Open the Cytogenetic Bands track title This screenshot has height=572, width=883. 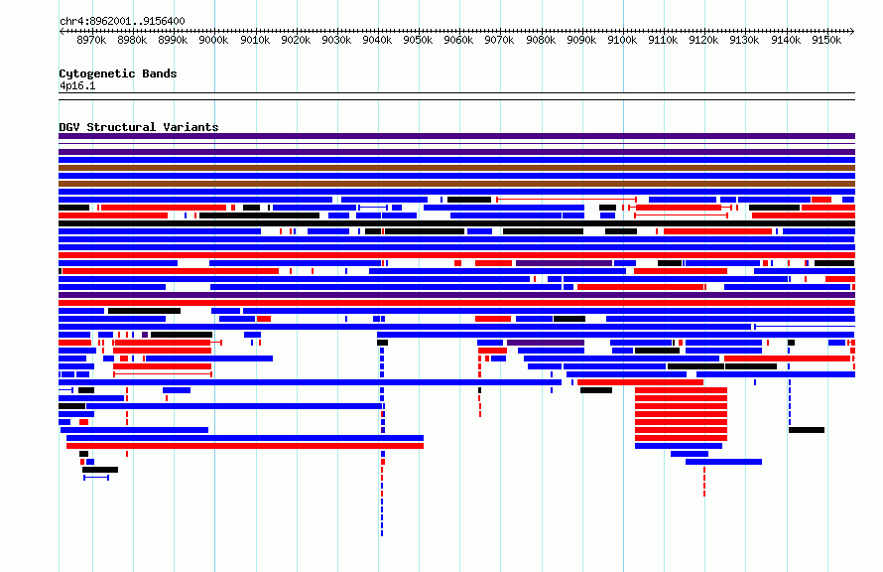(118, 73)
